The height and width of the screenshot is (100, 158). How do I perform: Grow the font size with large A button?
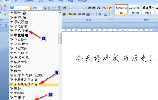click(x=45, y=8)
